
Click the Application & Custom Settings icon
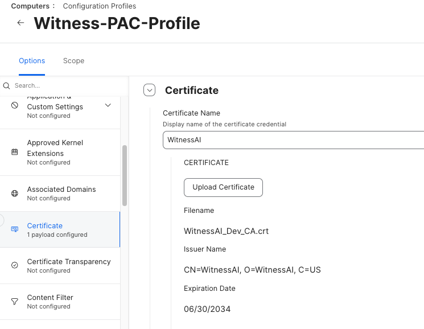point(15,106)
